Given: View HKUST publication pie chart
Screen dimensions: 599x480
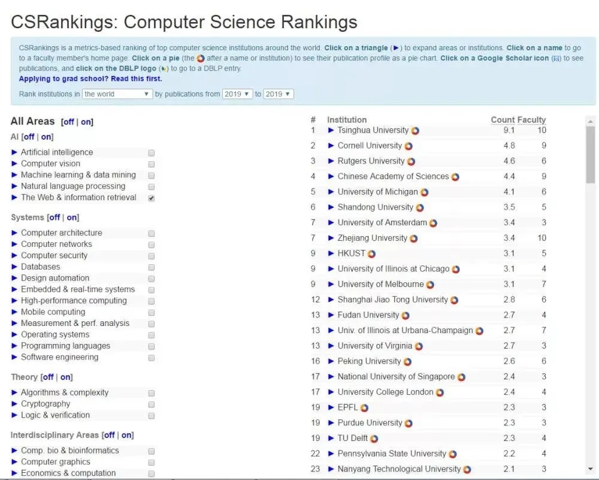Looking at the screenshot, I should (x=371, y=253).
